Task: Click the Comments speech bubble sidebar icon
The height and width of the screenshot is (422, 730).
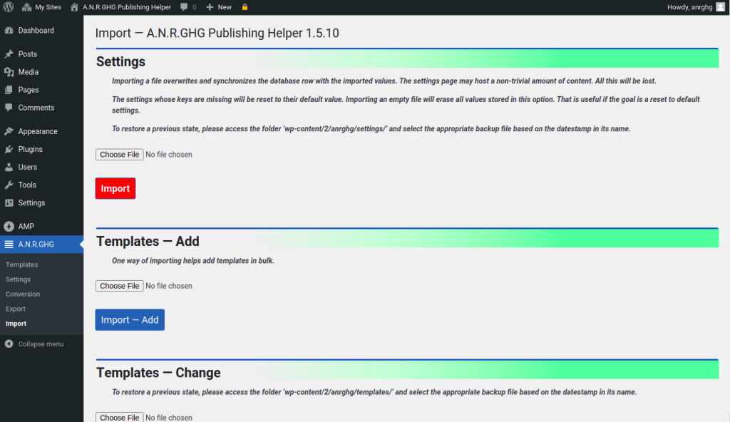Action: tap(9, 108)
